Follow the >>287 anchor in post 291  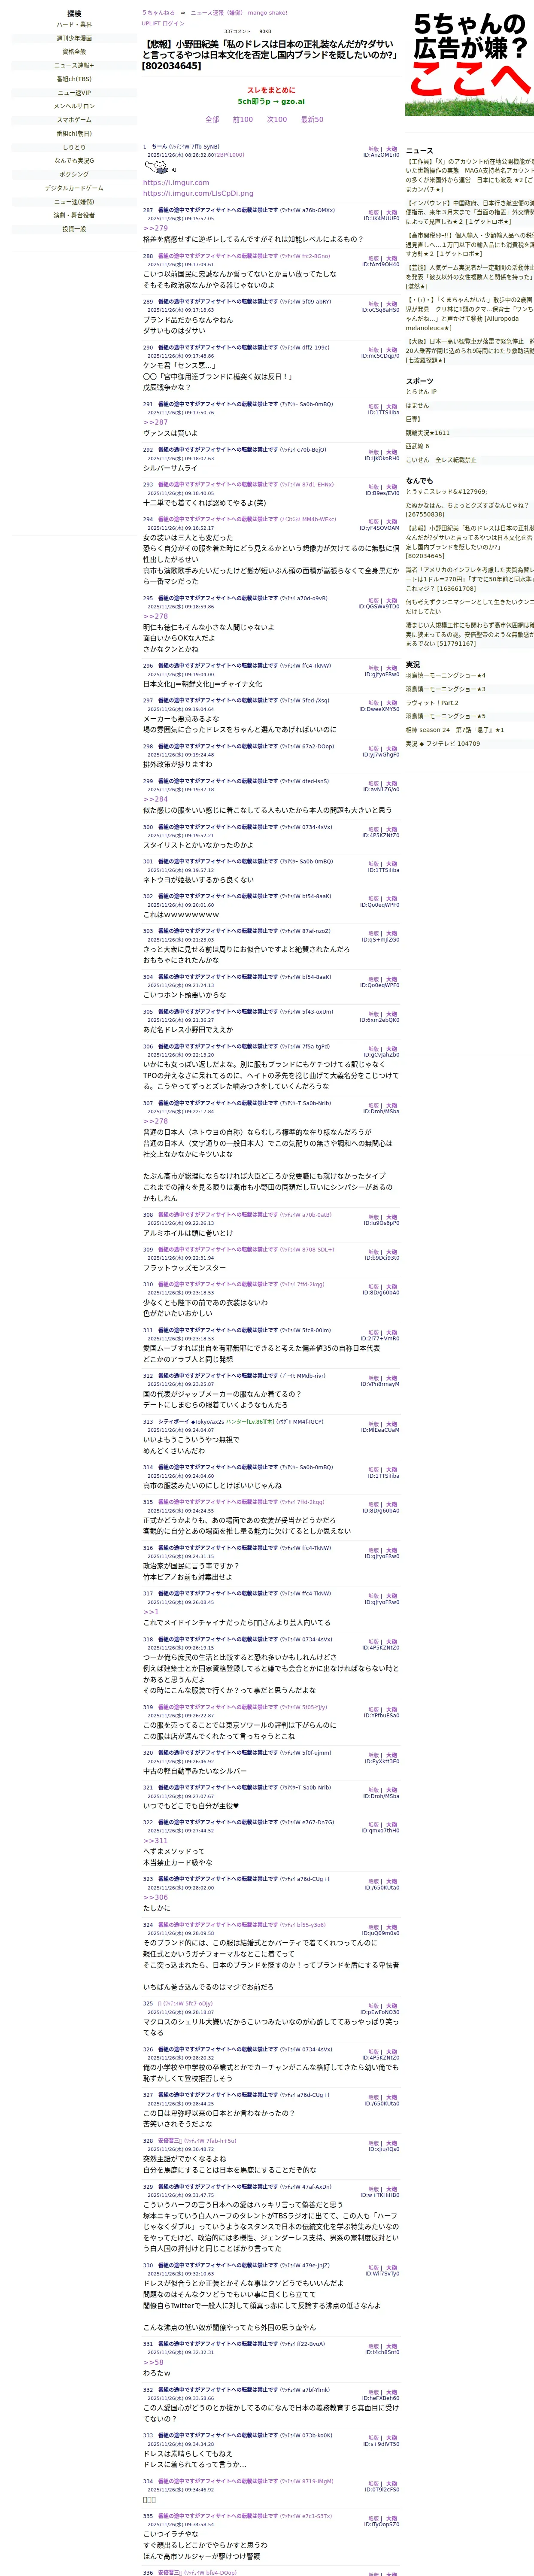pos(156,422)
